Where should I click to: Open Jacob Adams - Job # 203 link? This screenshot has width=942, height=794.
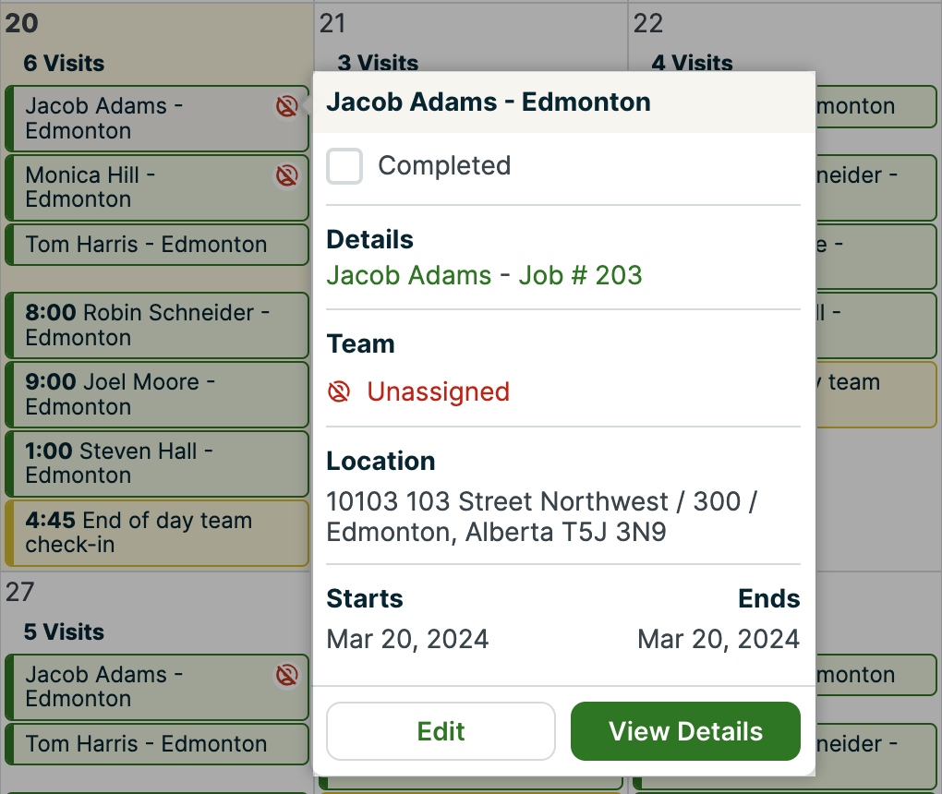(484, 275)
